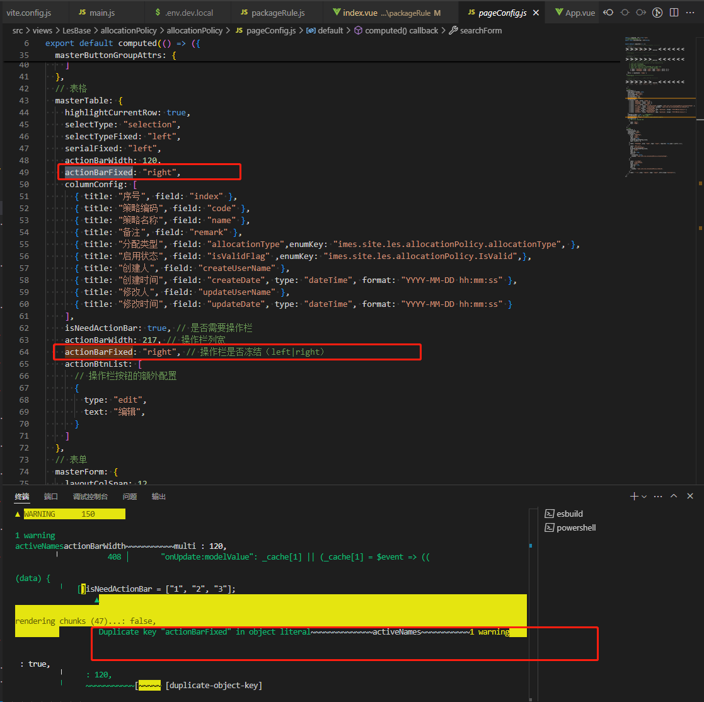Click the text: "编辑" line
The width and height of the screenshot is (704, 702).
click(115, 411)
